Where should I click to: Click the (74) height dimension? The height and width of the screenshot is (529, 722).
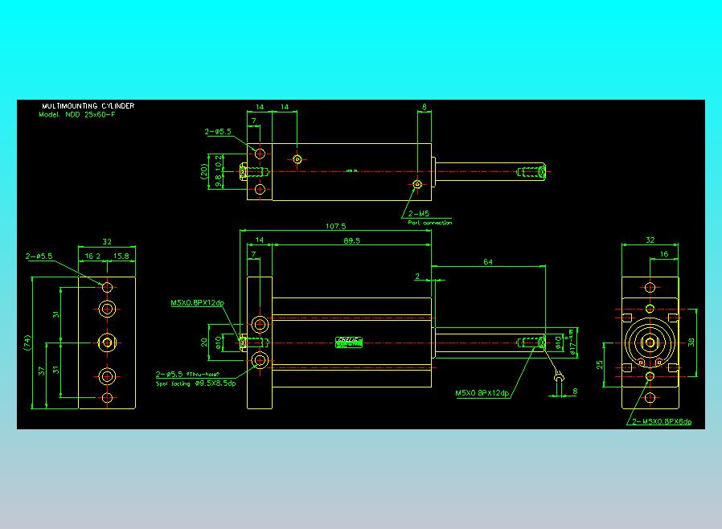point(27,342)
